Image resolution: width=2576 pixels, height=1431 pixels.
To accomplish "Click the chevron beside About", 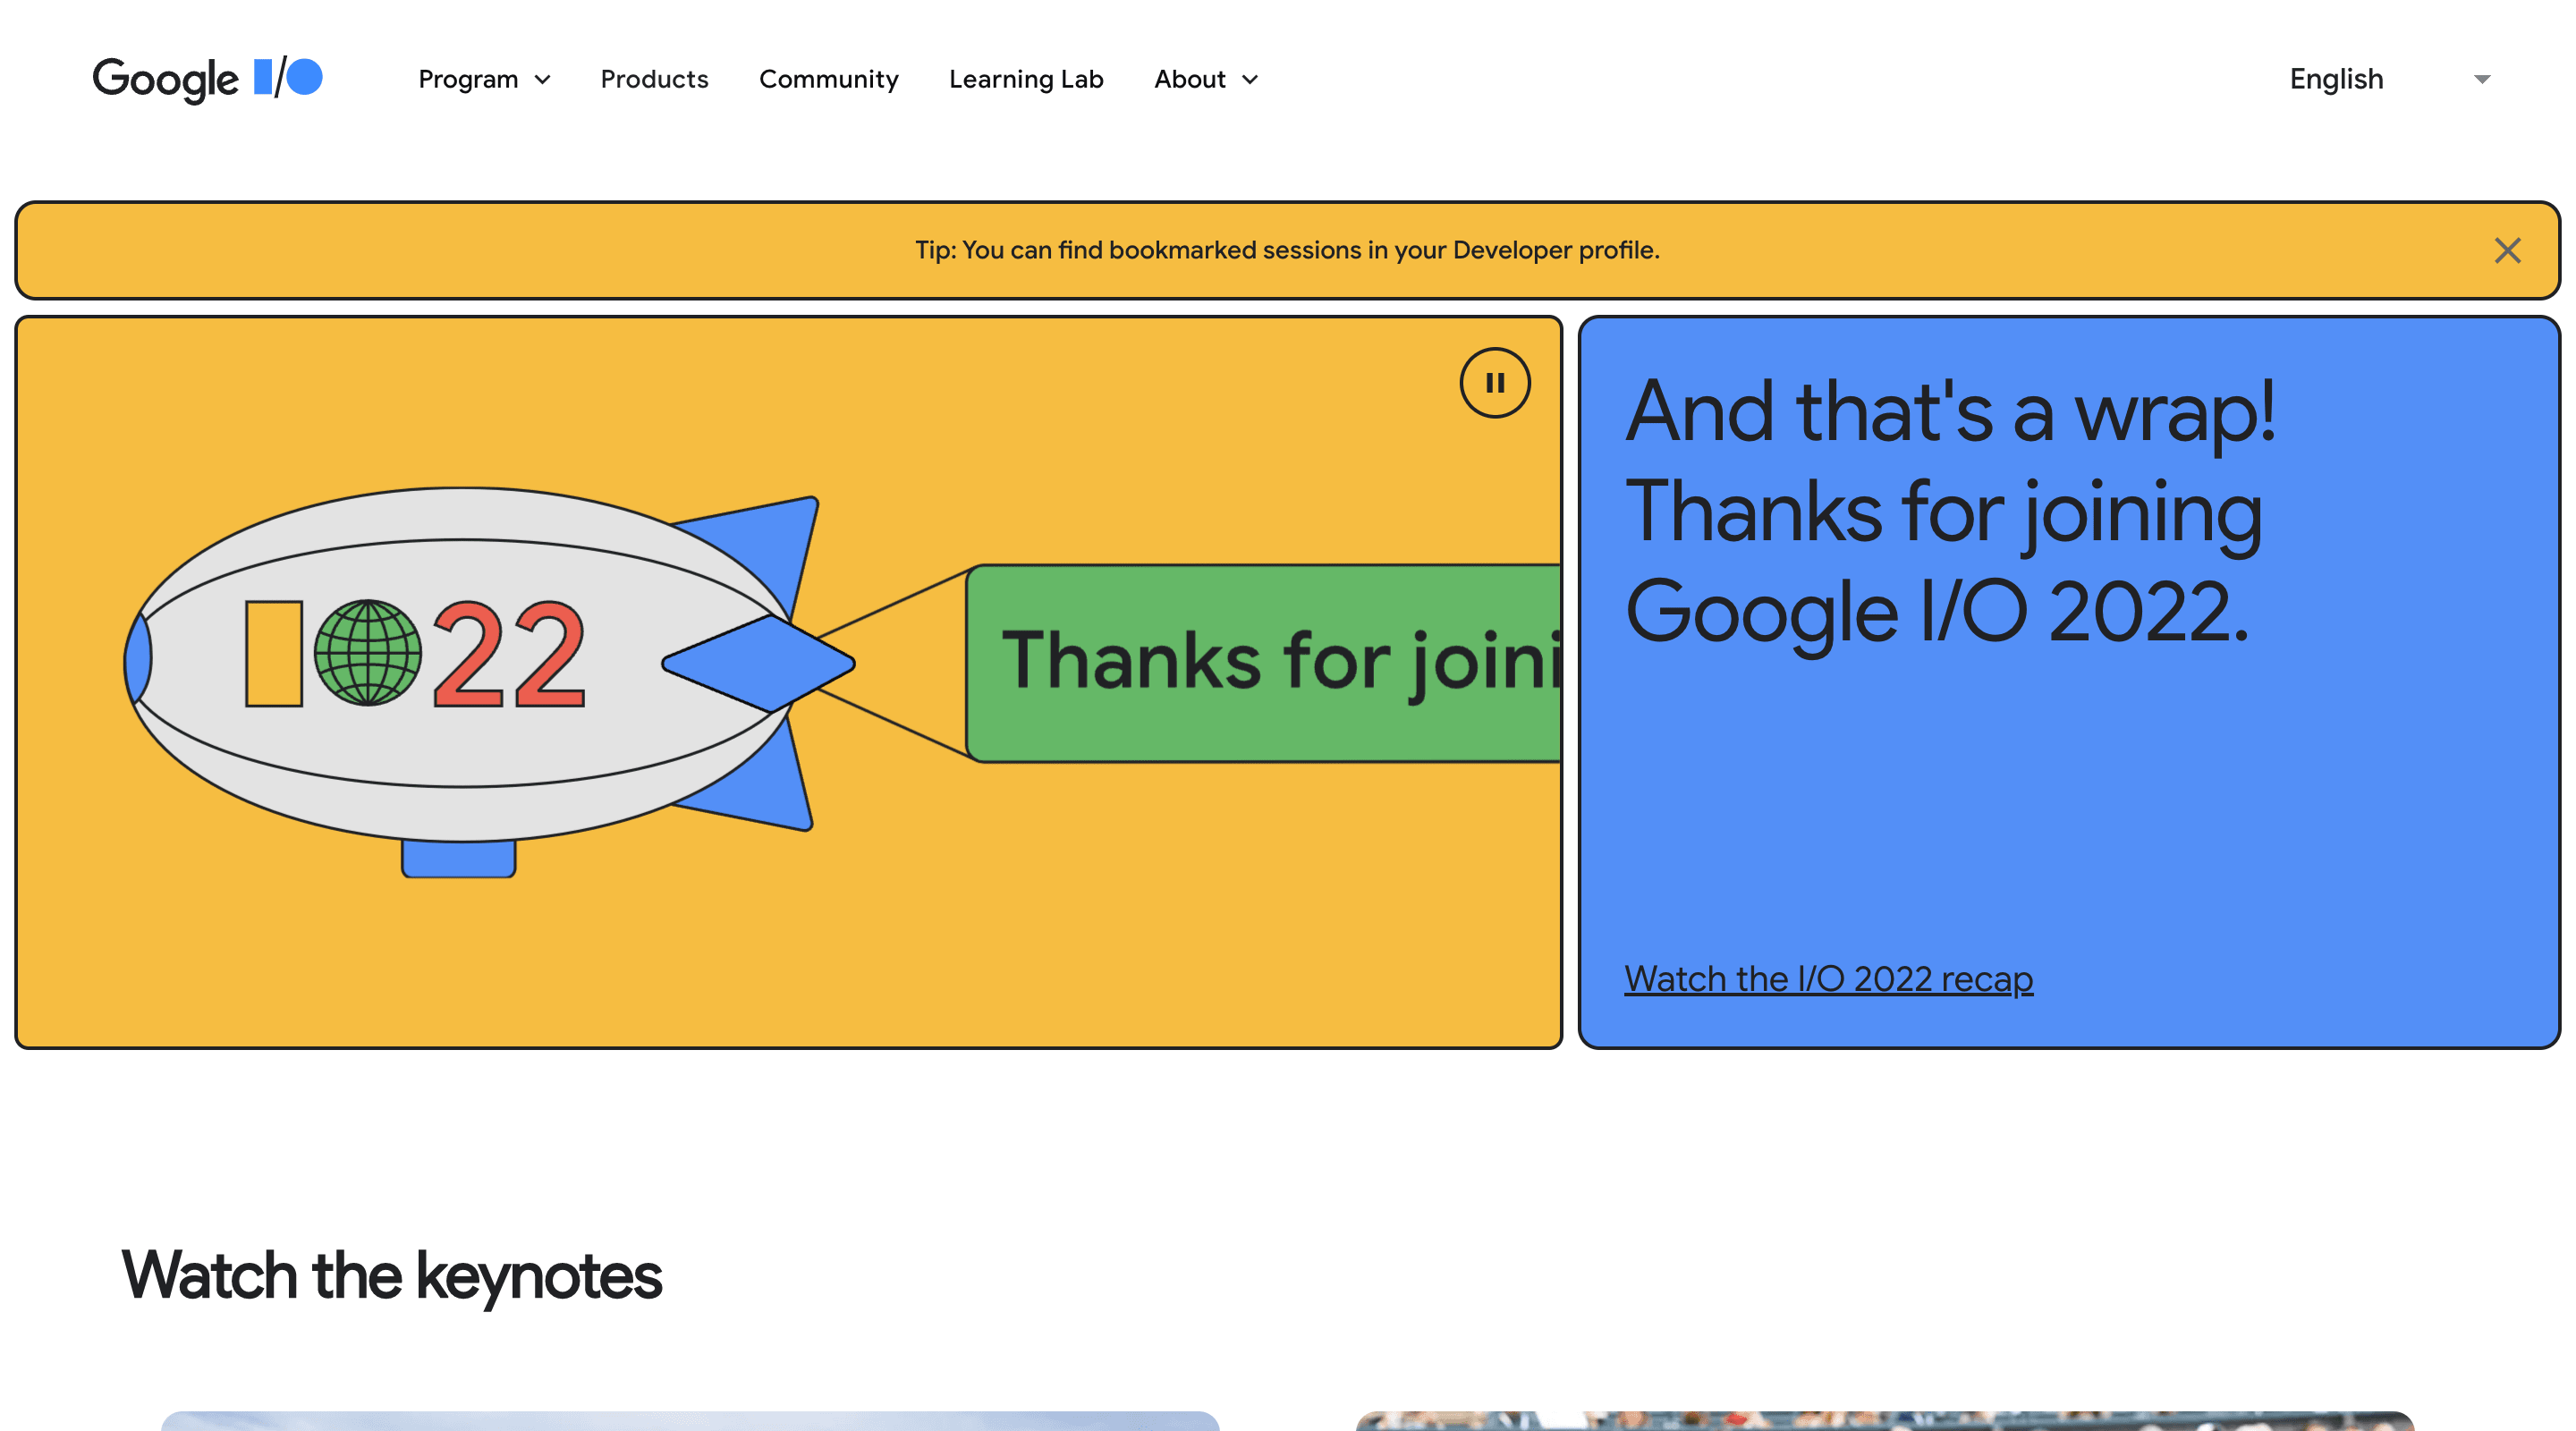I will [x=1249, y=79].
